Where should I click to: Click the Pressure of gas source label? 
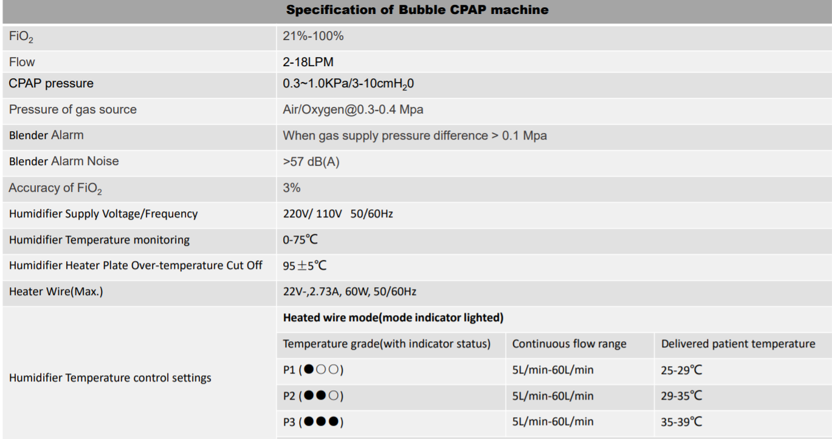pyautogui.click(x=72, y=110)
